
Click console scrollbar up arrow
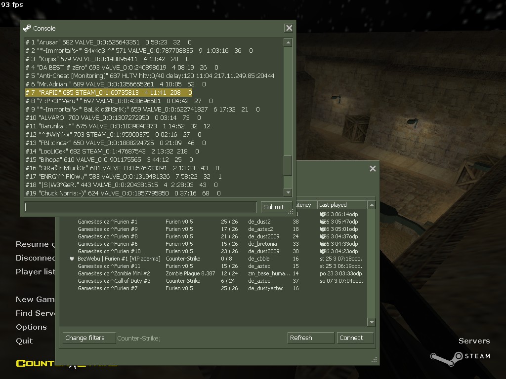pos(288,42)
